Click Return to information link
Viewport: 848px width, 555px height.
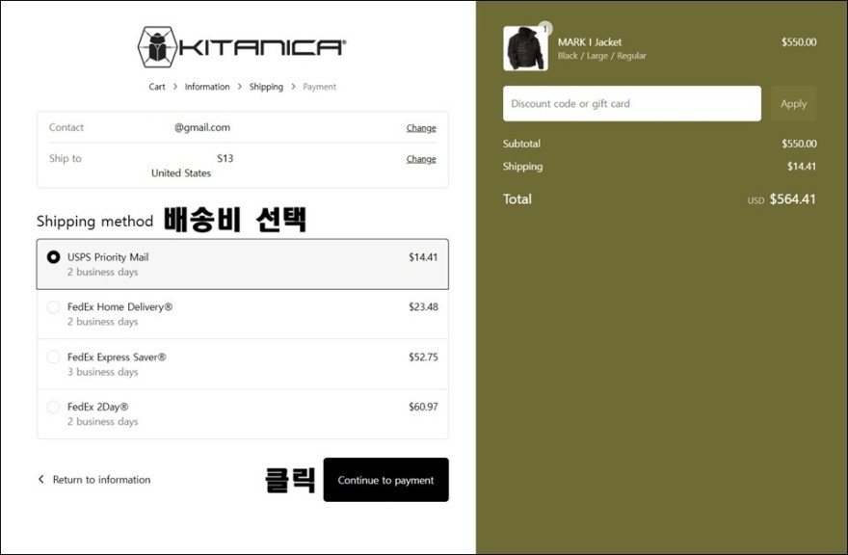102,479
